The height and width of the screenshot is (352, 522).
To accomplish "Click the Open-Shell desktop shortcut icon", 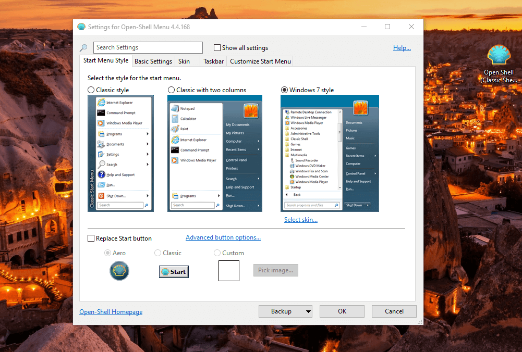I will (x=499, y=56).
